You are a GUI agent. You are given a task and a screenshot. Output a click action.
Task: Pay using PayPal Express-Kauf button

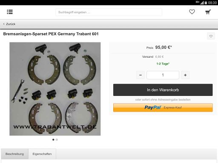(x=163, y=107)
